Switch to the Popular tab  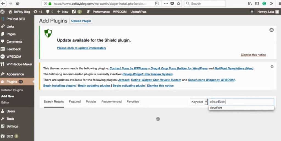click(91, 102)
